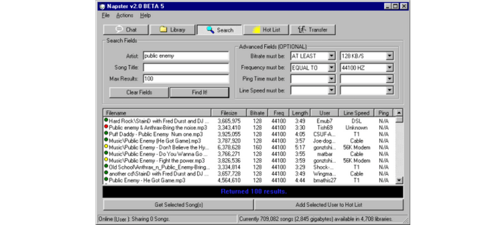Screen dimensions: 499x225
Task: Click the results scrollbar up arrow
Action: pos(399,113)
